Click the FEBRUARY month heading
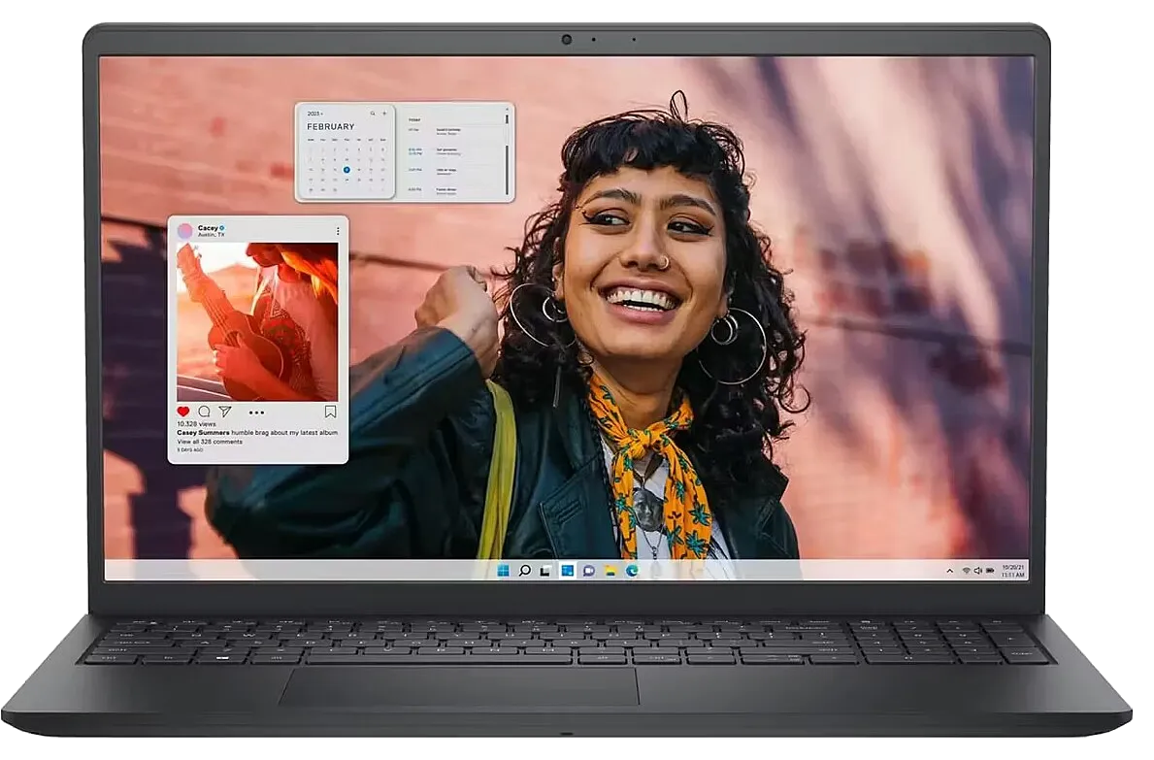 330,126
